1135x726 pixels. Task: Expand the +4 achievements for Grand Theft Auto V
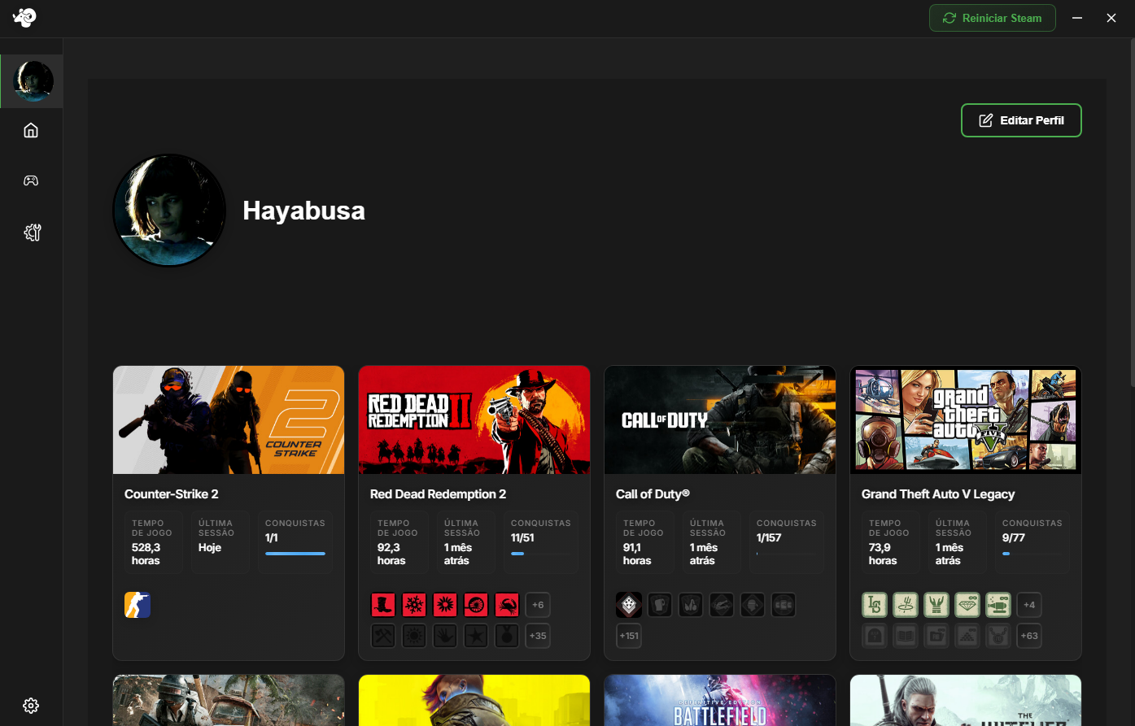coord(1028,605)
